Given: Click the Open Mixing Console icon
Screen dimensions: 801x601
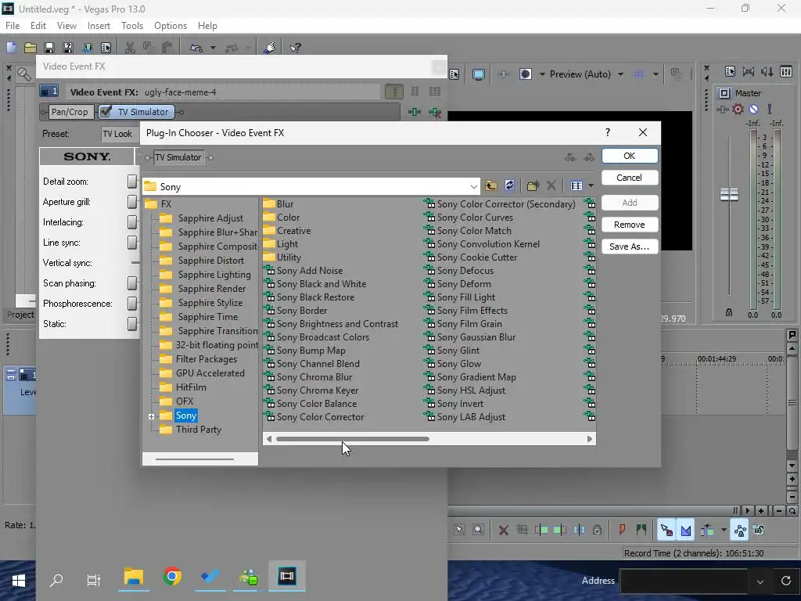Looking at the screenshot, I should point(786,71).
